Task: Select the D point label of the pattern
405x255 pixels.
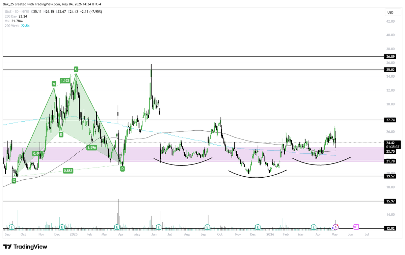Action: point(123,168)
